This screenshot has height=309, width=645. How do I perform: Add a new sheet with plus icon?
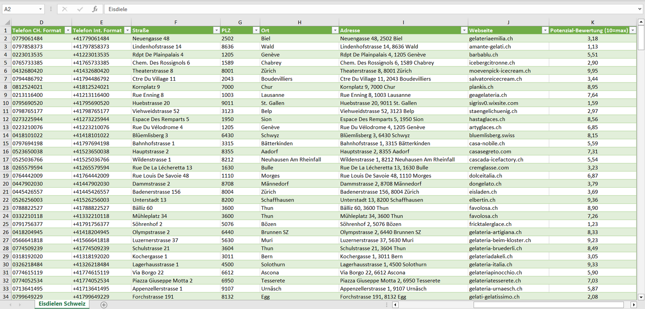click(x=104, y=305)
